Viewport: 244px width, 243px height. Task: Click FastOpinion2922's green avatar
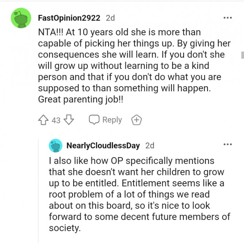tap(22, 18)
